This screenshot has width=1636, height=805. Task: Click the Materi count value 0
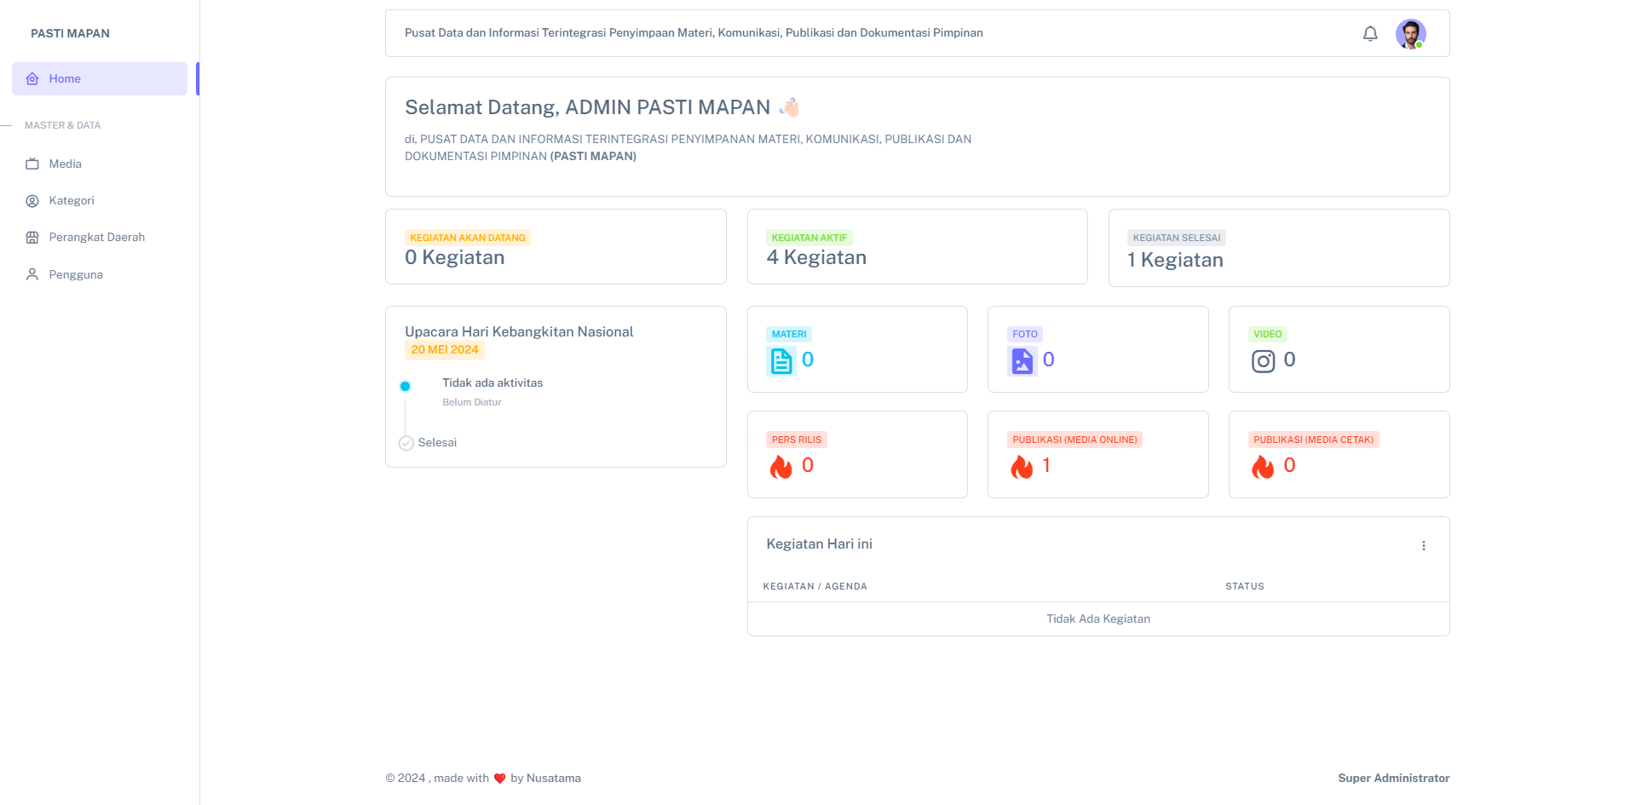[808, 359]
